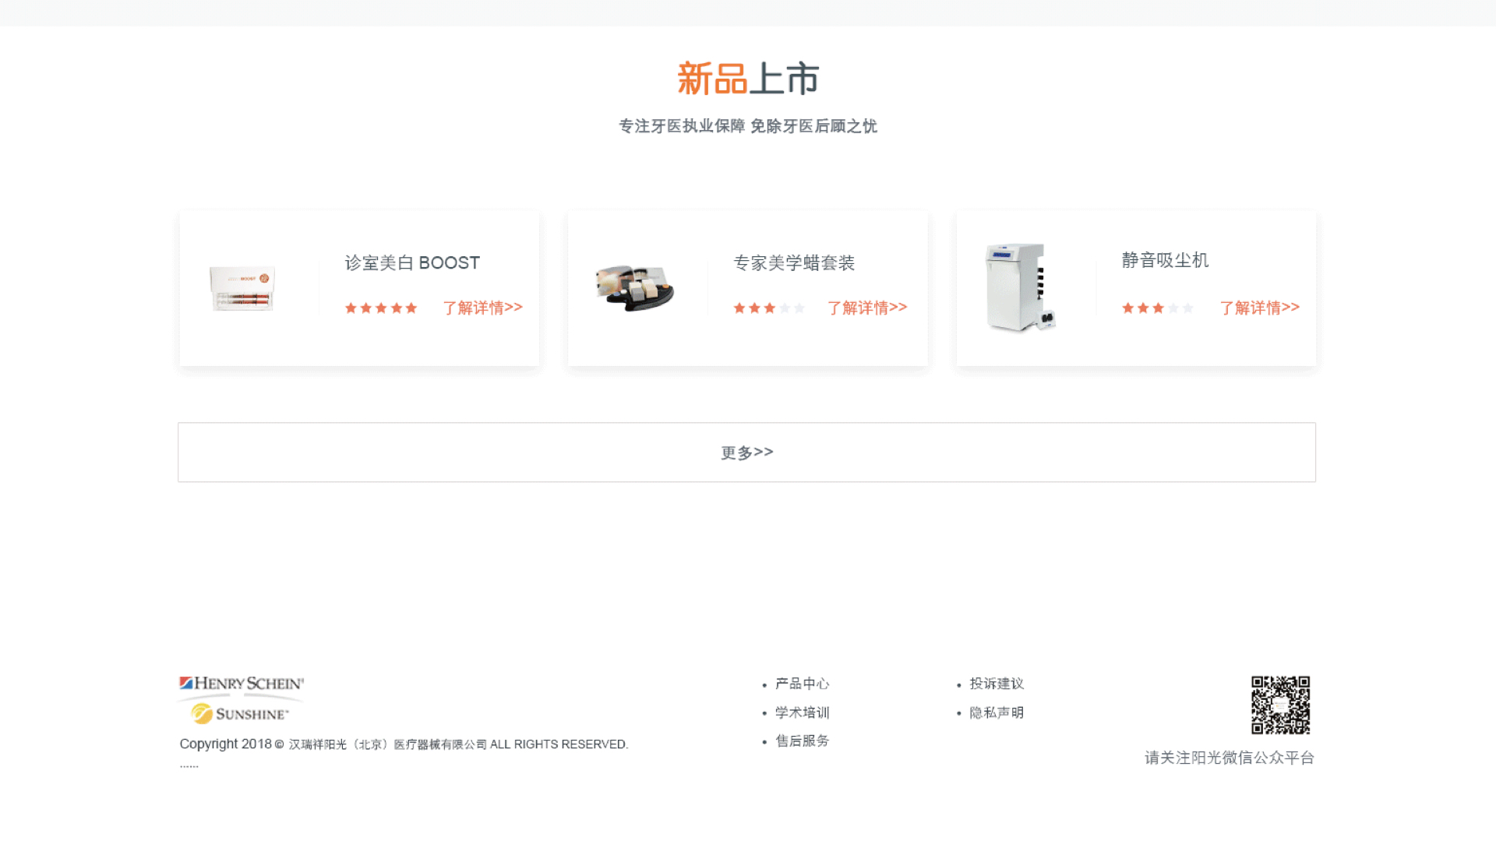This screenshot has height=841, width=1496.
Task: Click the 诊室美白 BOOST product title
Action: pyautogui.click(x=412, y=263)
